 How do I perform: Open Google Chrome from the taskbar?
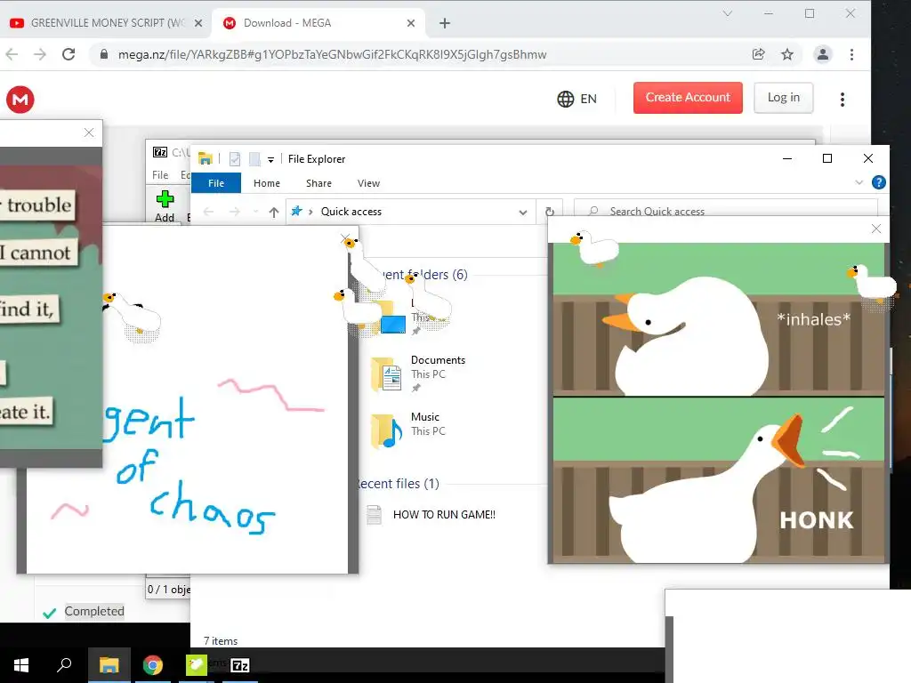pyautogui.click(x=153, y=665)
